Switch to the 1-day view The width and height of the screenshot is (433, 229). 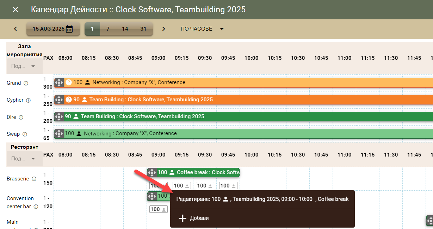coord(92,29)
